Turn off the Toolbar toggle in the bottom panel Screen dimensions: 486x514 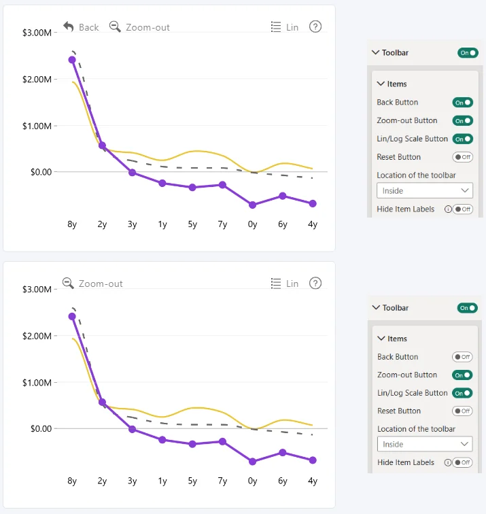[x=468, y=308]
